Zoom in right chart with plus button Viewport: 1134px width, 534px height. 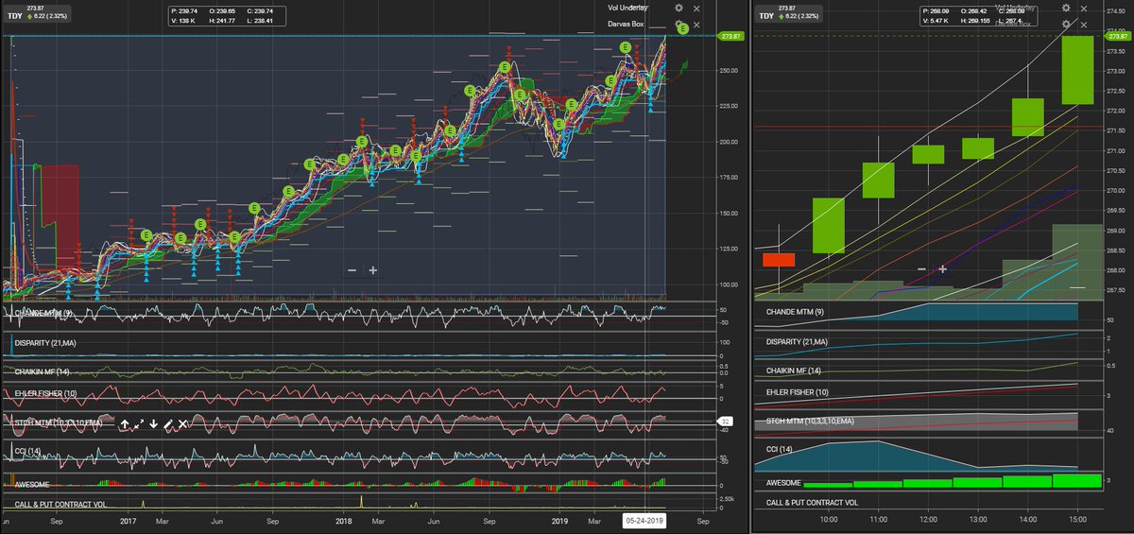pyautogui.click(x=943, y=269)
